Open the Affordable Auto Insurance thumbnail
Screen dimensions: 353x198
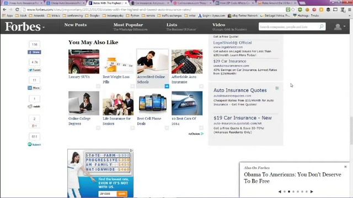187,62
